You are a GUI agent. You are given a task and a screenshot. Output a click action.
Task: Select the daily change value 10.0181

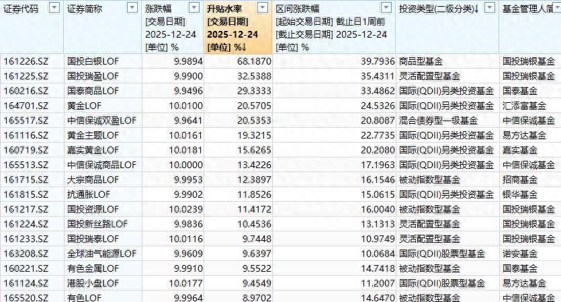[185, 150]
